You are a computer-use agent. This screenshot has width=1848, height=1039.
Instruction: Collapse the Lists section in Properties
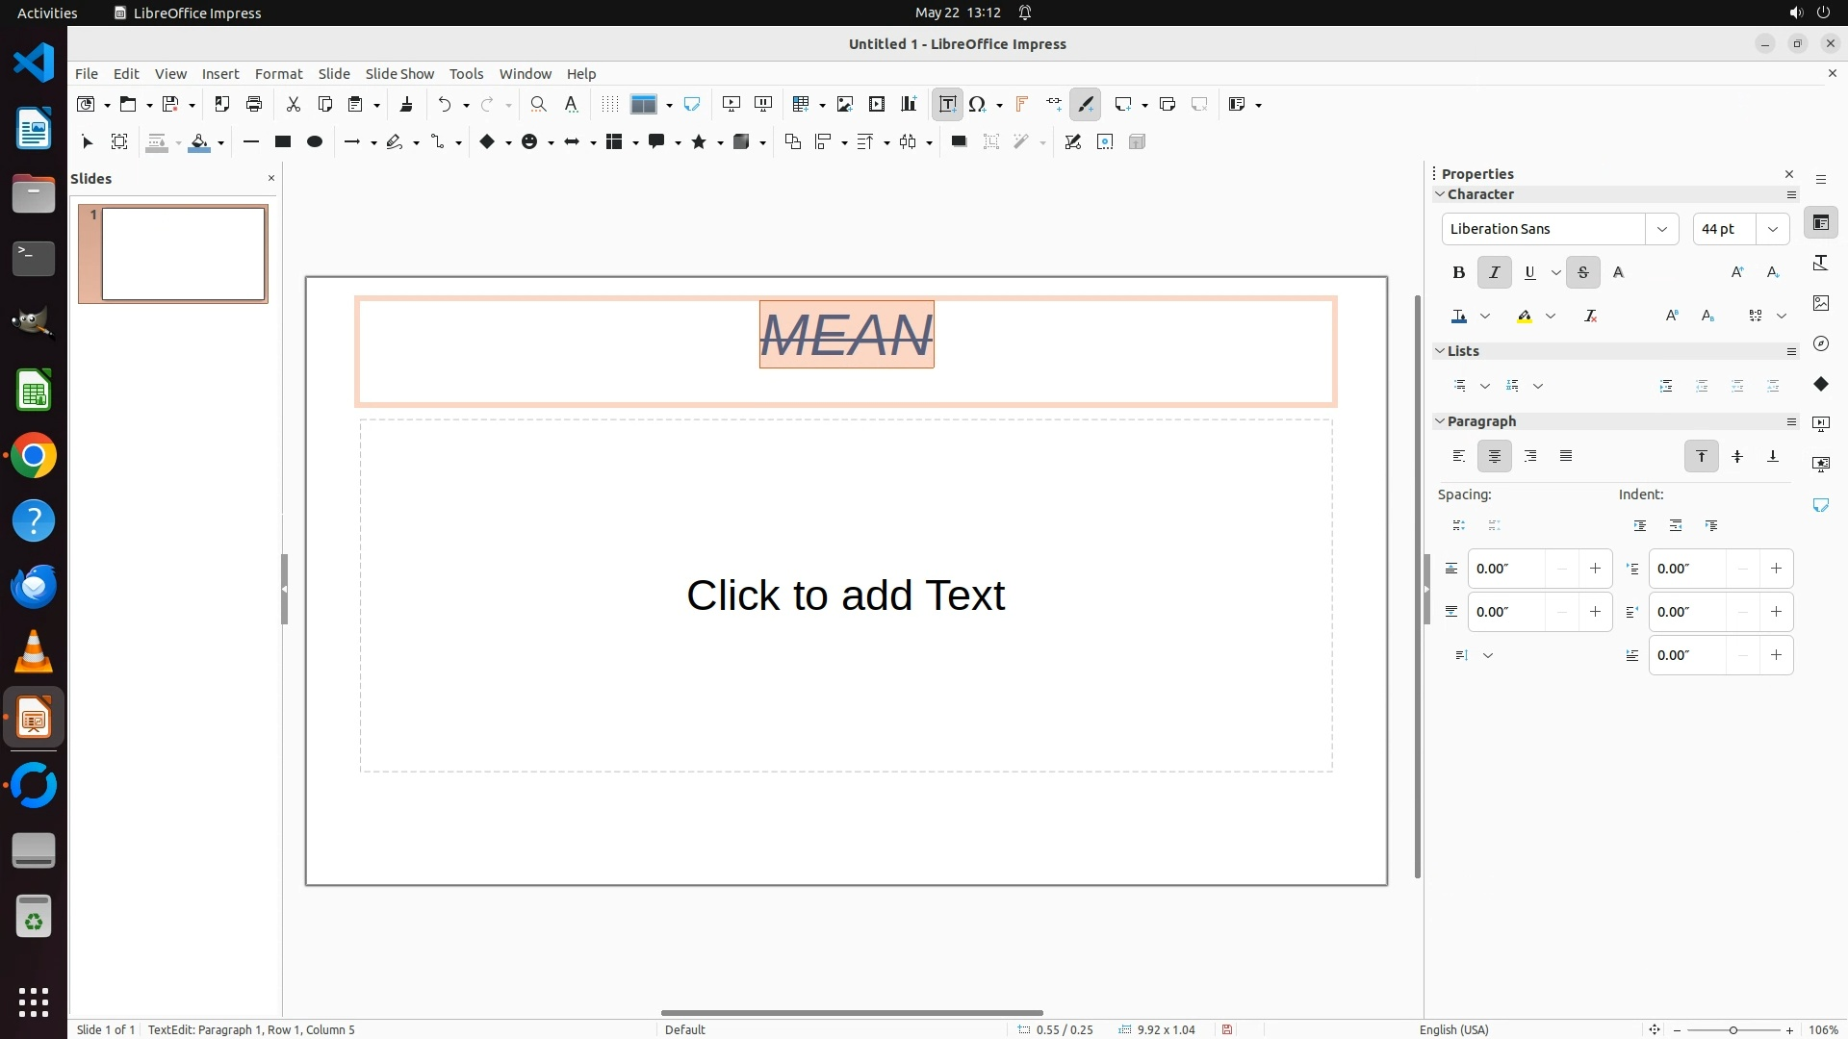(1440, 351)
